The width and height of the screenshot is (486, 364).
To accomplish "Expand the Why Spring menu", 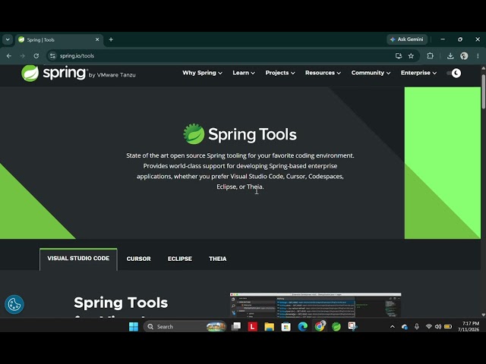I will (x=202, y=73).
